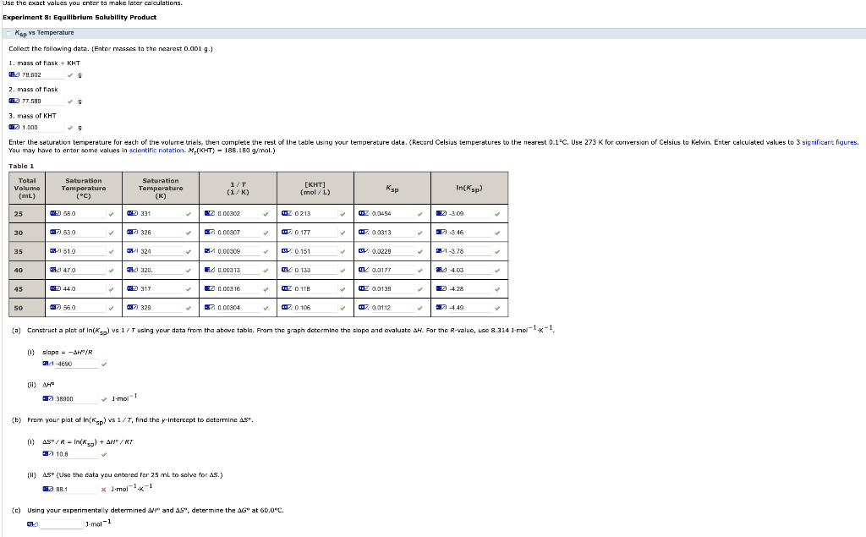Image resolution: width=866 pixels, height=537 pixels.
Task: Click the pad icon beside the empty ΔG° field
Action: point(31,523)
